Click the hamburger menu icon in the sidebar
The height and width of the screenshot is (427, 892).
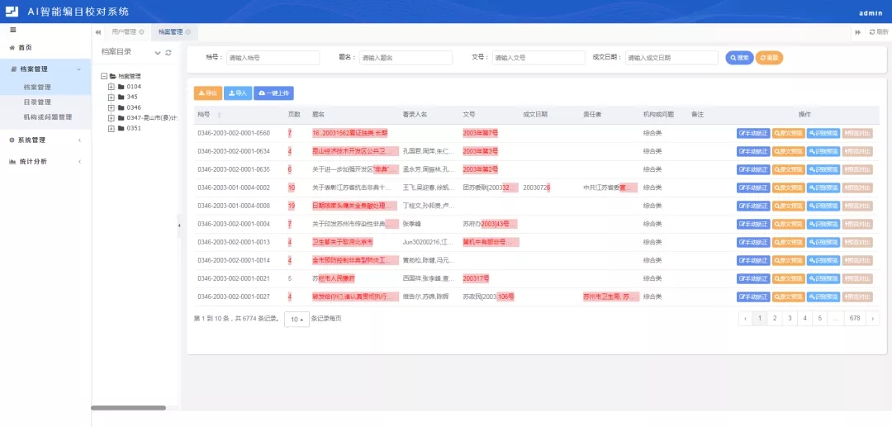pyautogui.click(x=12, y=30)
